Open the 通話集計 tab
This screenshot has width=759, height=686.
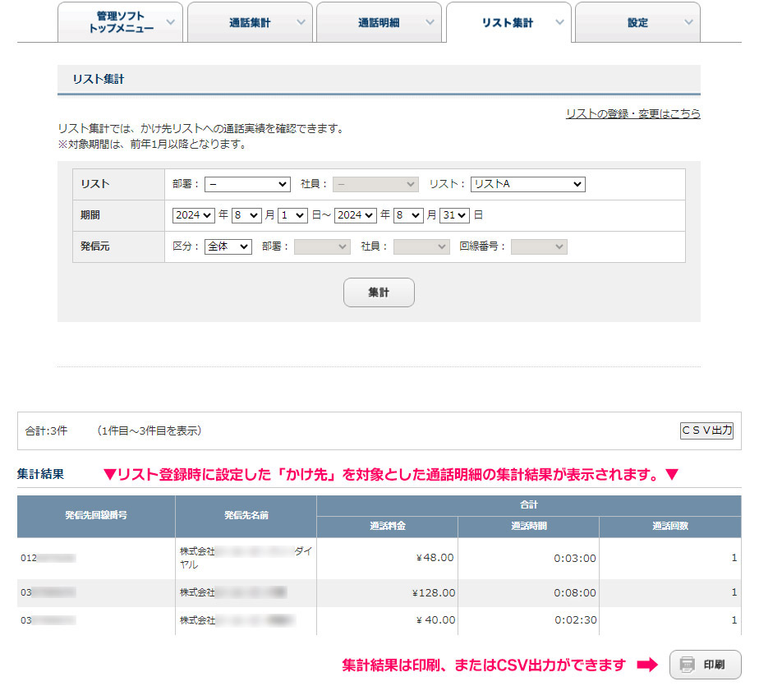[249, 23]
